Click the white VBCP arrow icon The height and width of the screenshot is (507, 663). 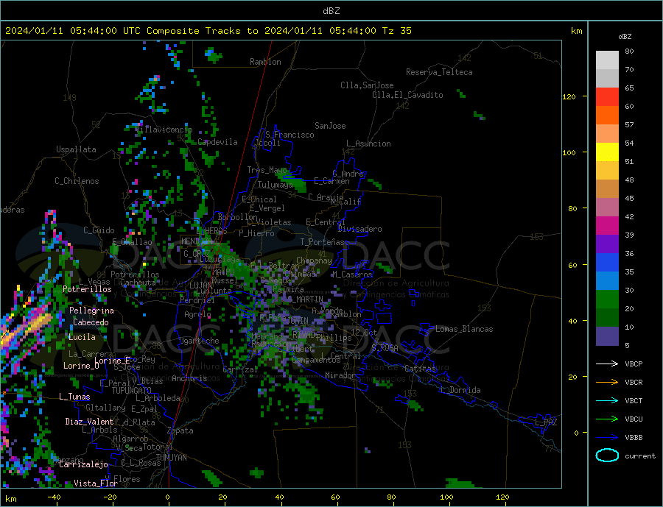pyautogui.click(x=607, y=364)
